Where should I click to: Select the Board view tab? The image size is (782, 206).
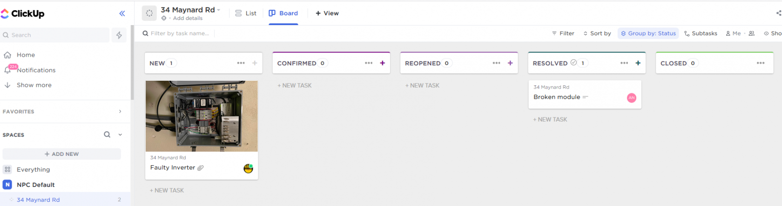[x=283, y=13]
